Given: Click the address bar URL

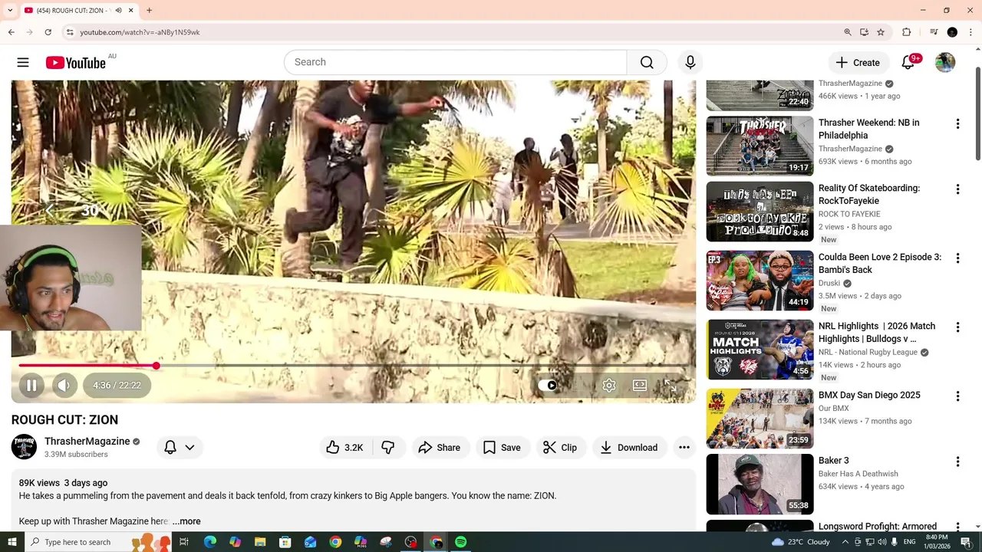Looking at the screenshot, I should coord(140,32).
